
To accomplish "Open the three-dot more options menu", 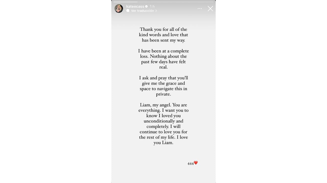I will [x=200, y=9].
